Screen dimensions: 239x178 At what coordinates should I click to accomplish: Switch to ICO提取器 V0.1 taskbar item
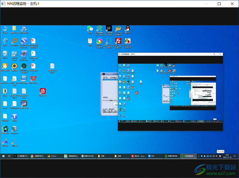pos(21,156)
